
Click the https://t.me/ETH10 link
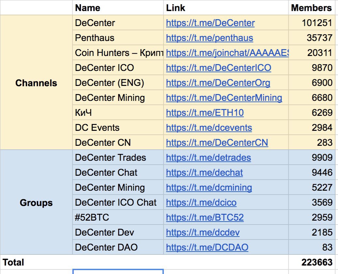coord(205,113)
